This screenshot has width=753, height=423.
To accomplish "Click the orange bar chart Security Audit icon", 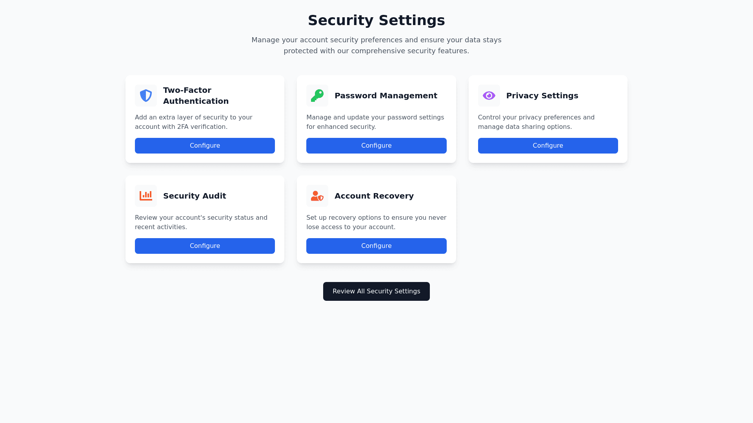I will point(146,196).
